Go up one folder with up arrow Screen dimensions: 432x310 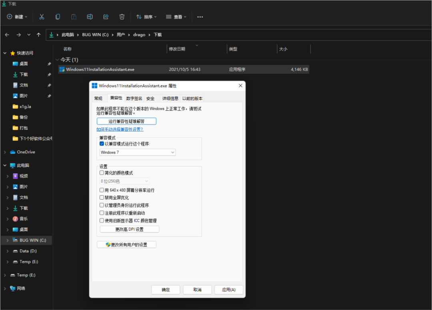(x=38, y=35)
